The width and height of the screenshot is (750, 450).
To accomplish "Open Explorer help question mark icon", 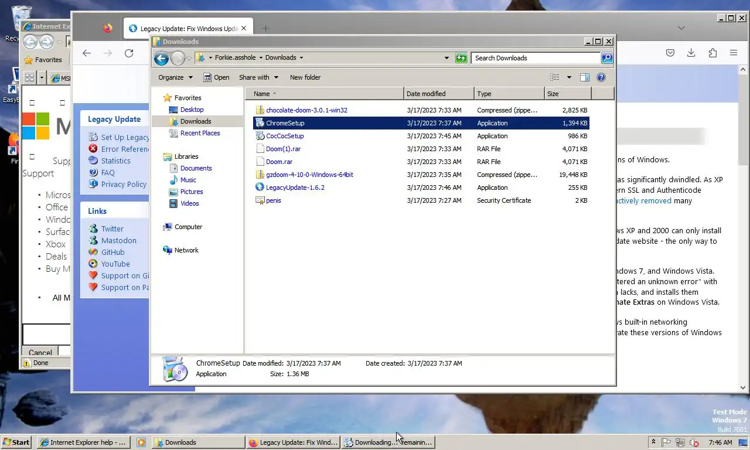I will tap(601, 77).
